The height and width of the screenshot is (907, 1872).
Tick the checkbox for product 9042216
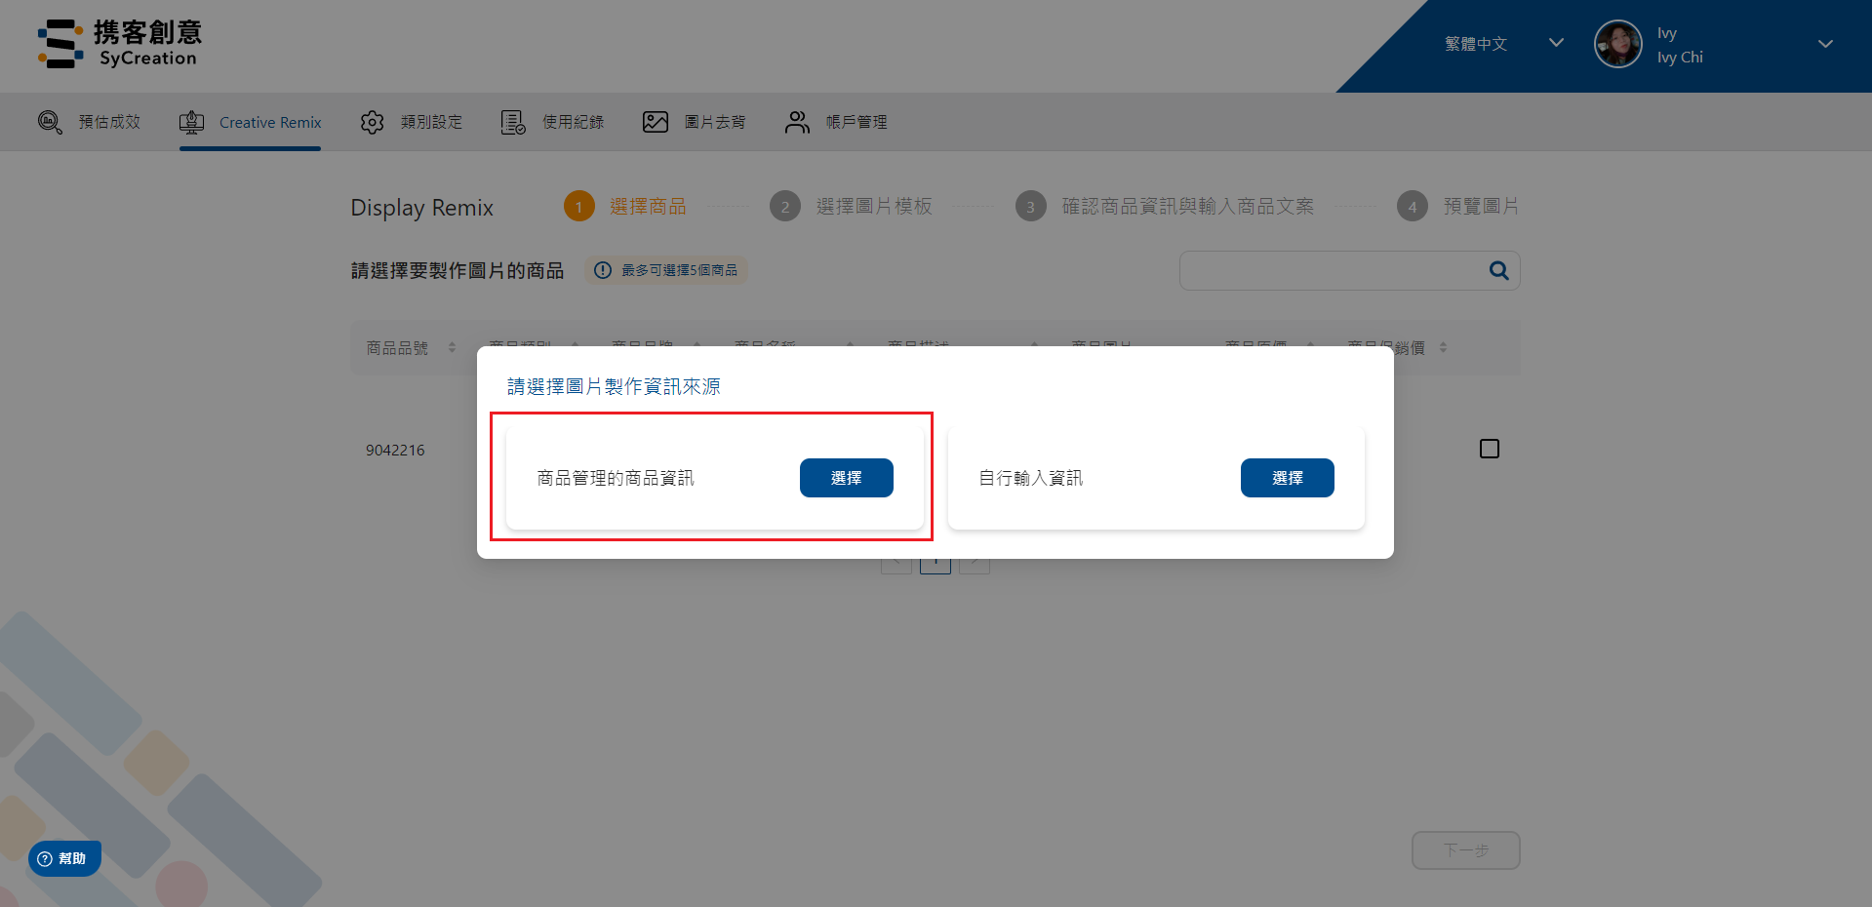tap(1490, 449)
